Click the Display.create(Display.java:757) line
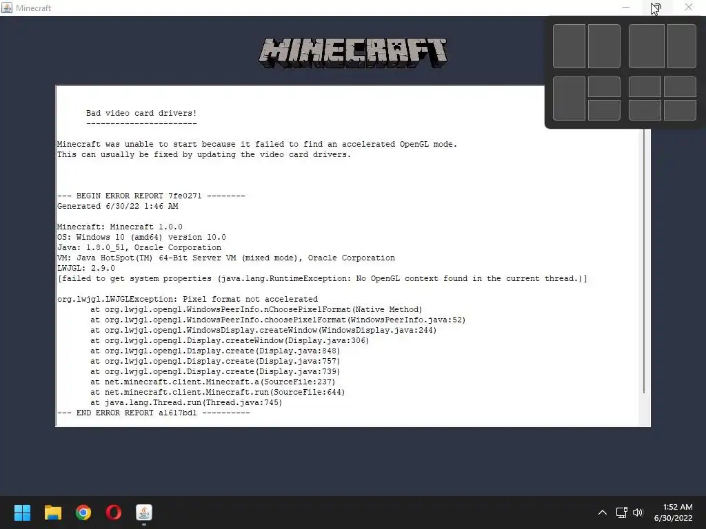Screen dimensions: 706x529 tap(215, 361)
